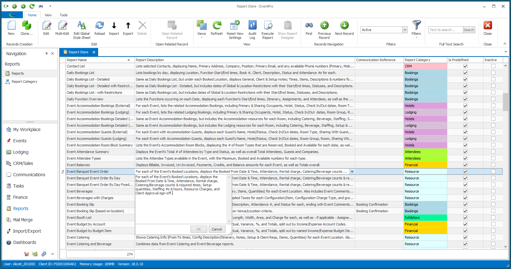Screen dimensions: 511x269
Task: Open Edit Global Style Sheet
Action: (82, 30)
